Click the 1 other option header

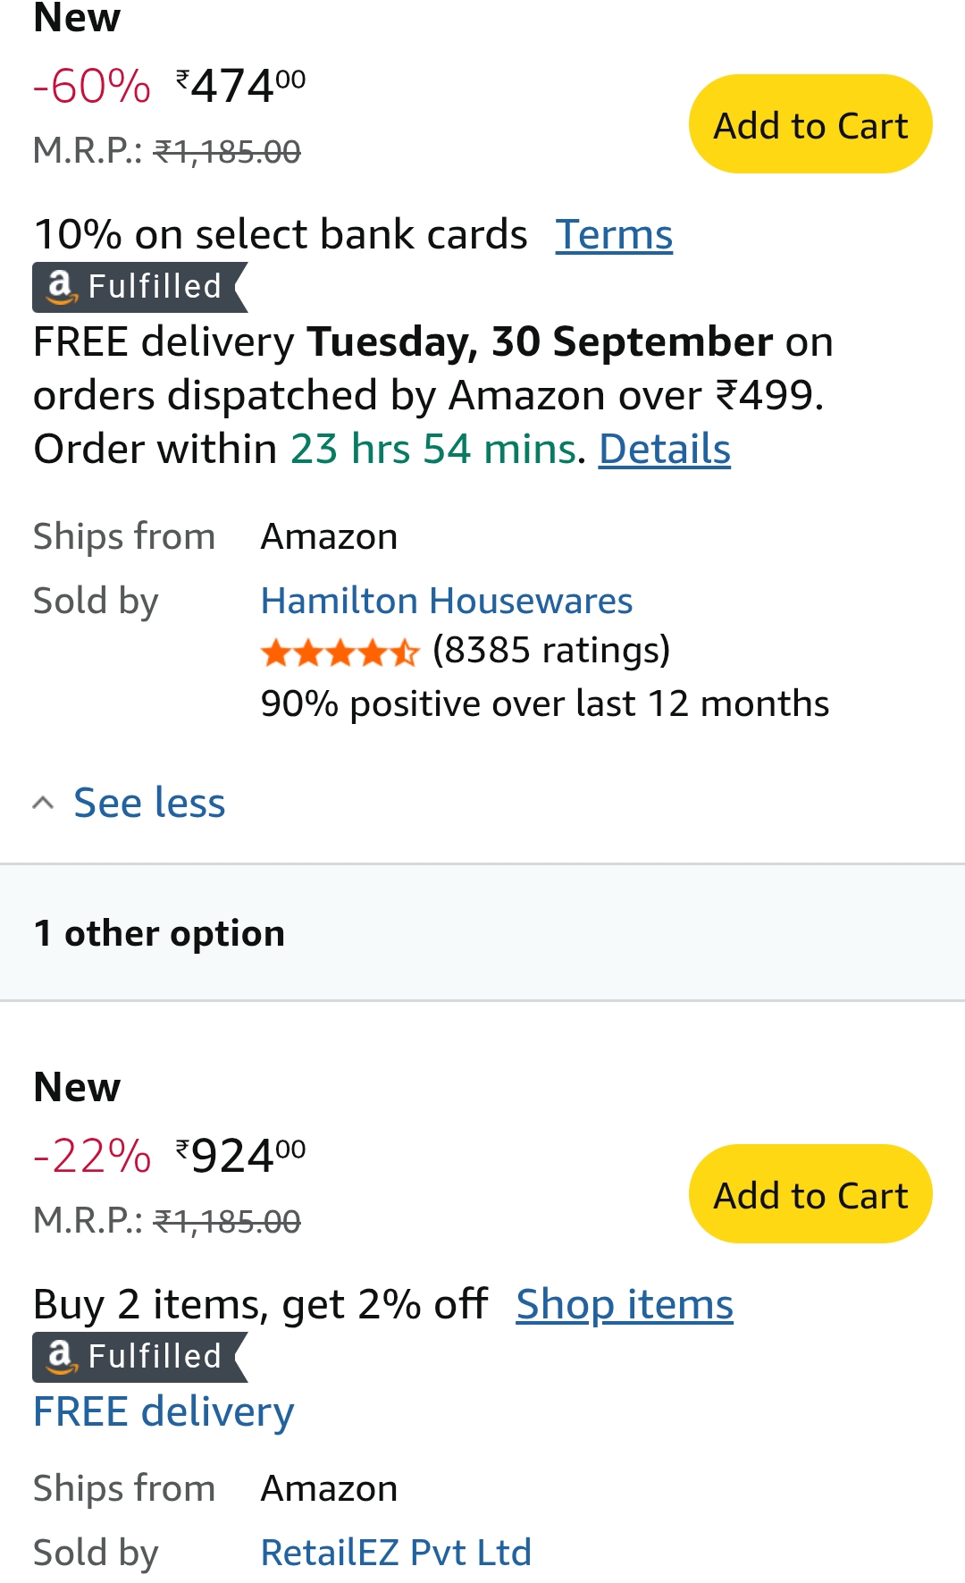click(159, 933)
